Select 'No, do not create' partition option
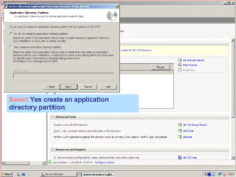The width and height of the screenshot is (236, 177). coord(11,34)
